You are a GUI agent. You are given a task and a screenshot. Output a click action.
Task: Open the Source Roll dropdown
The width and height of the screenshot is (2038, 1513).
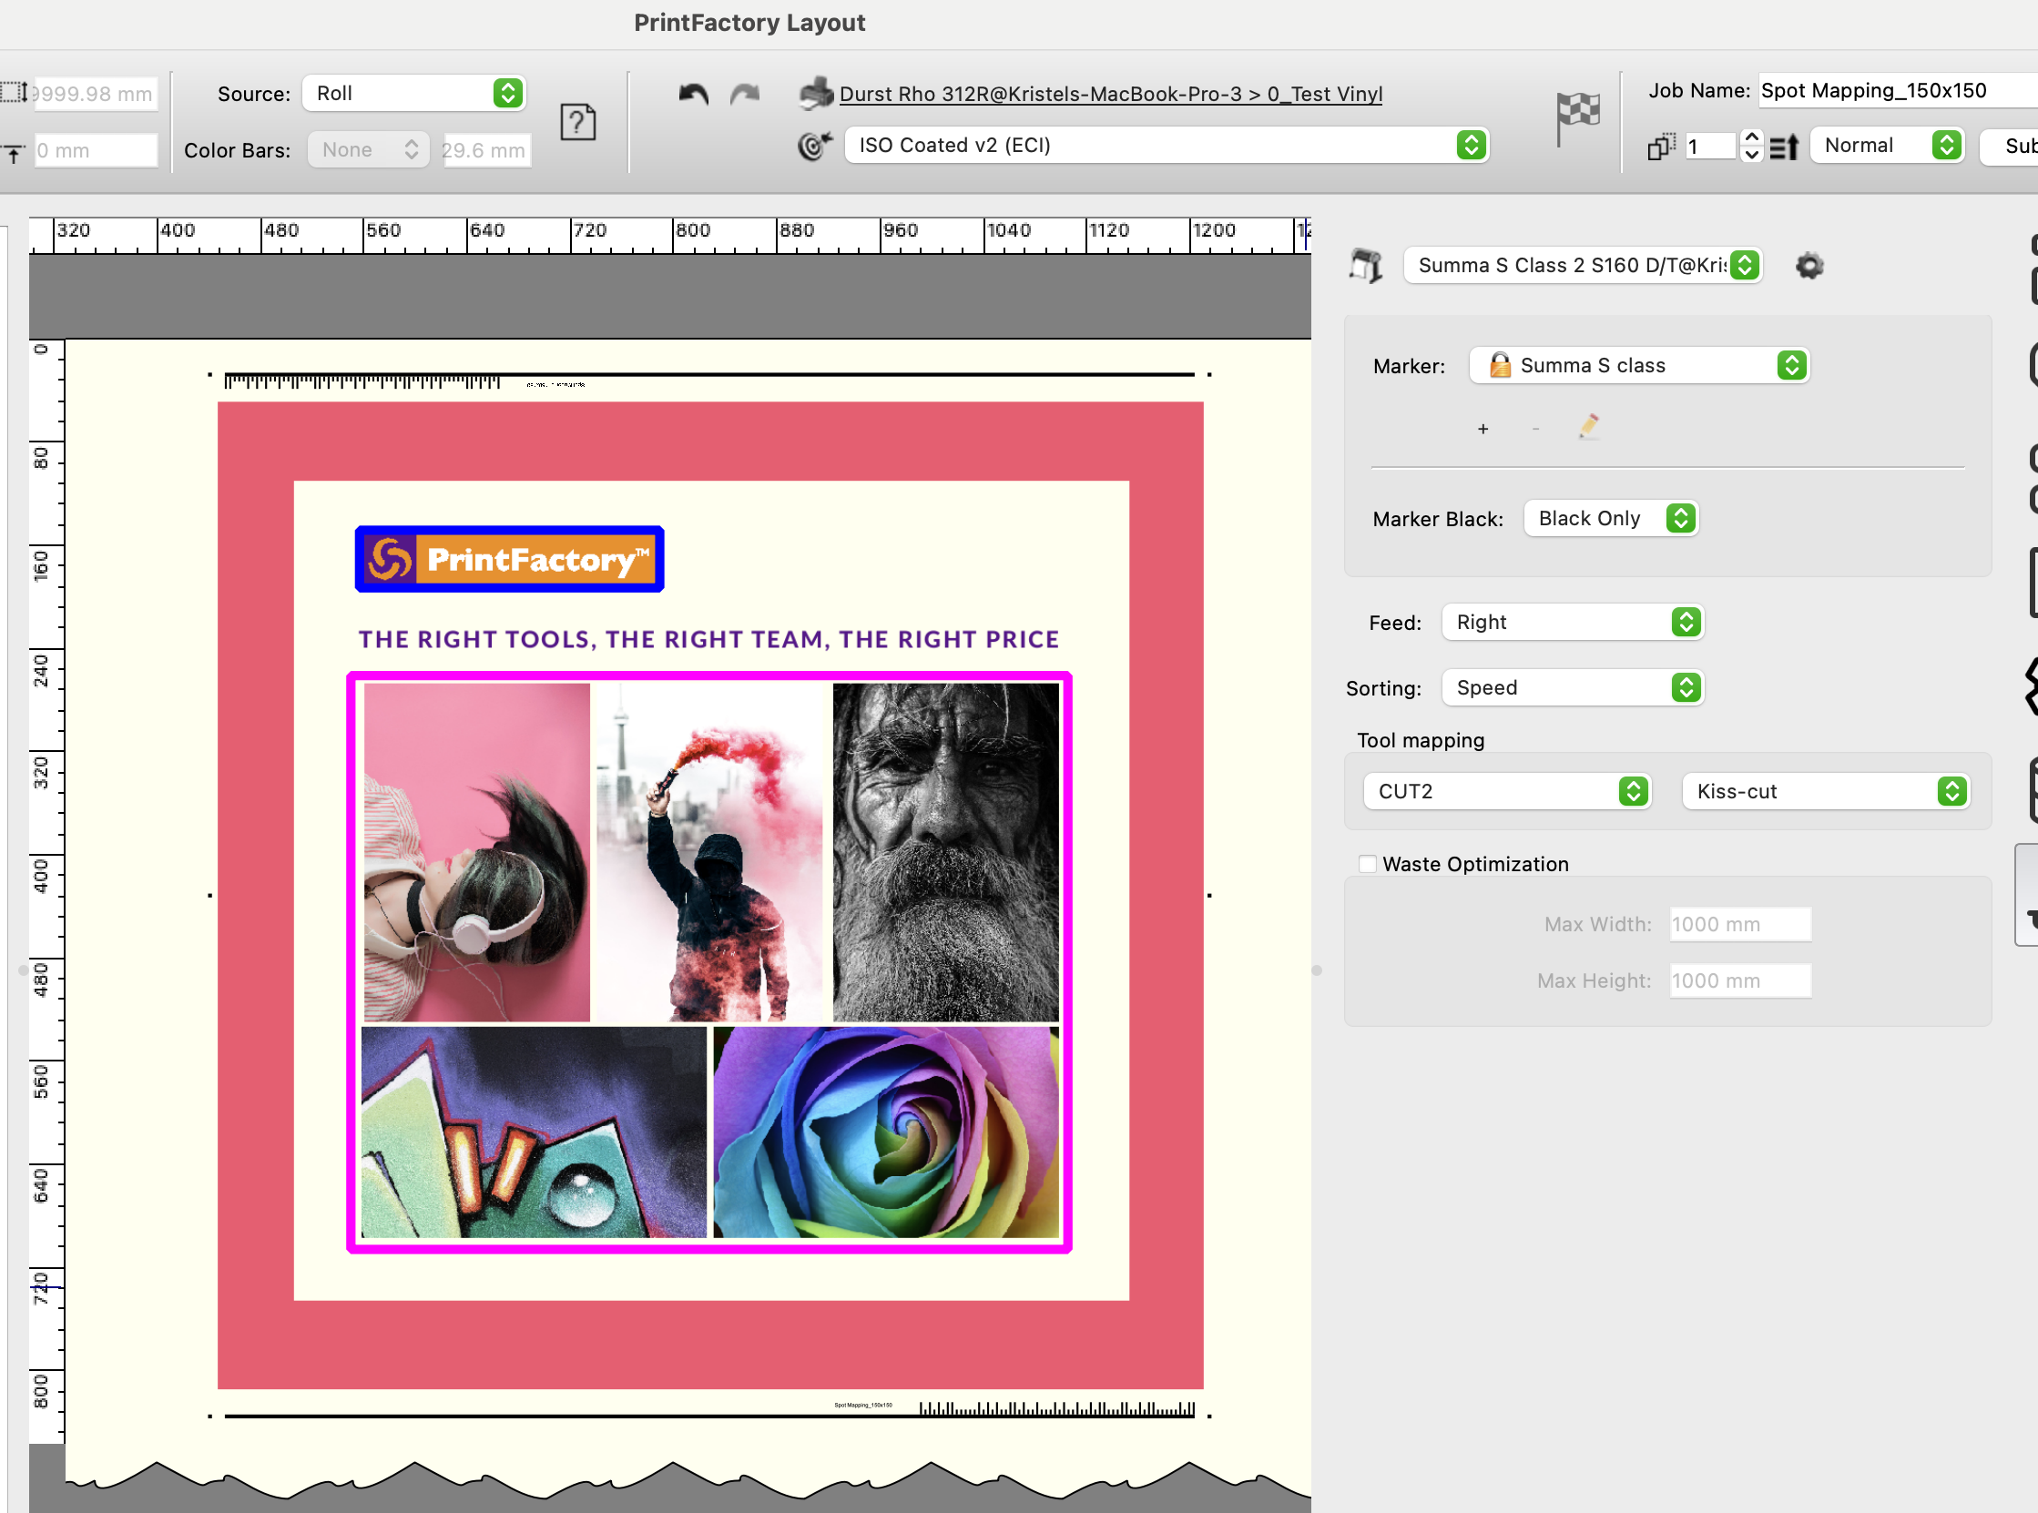[x=414, y=94]
